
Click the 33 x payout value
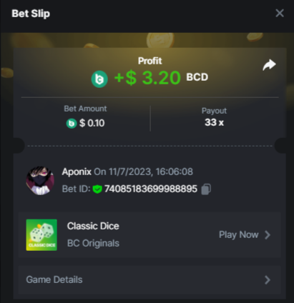click(x=214, y=122)
